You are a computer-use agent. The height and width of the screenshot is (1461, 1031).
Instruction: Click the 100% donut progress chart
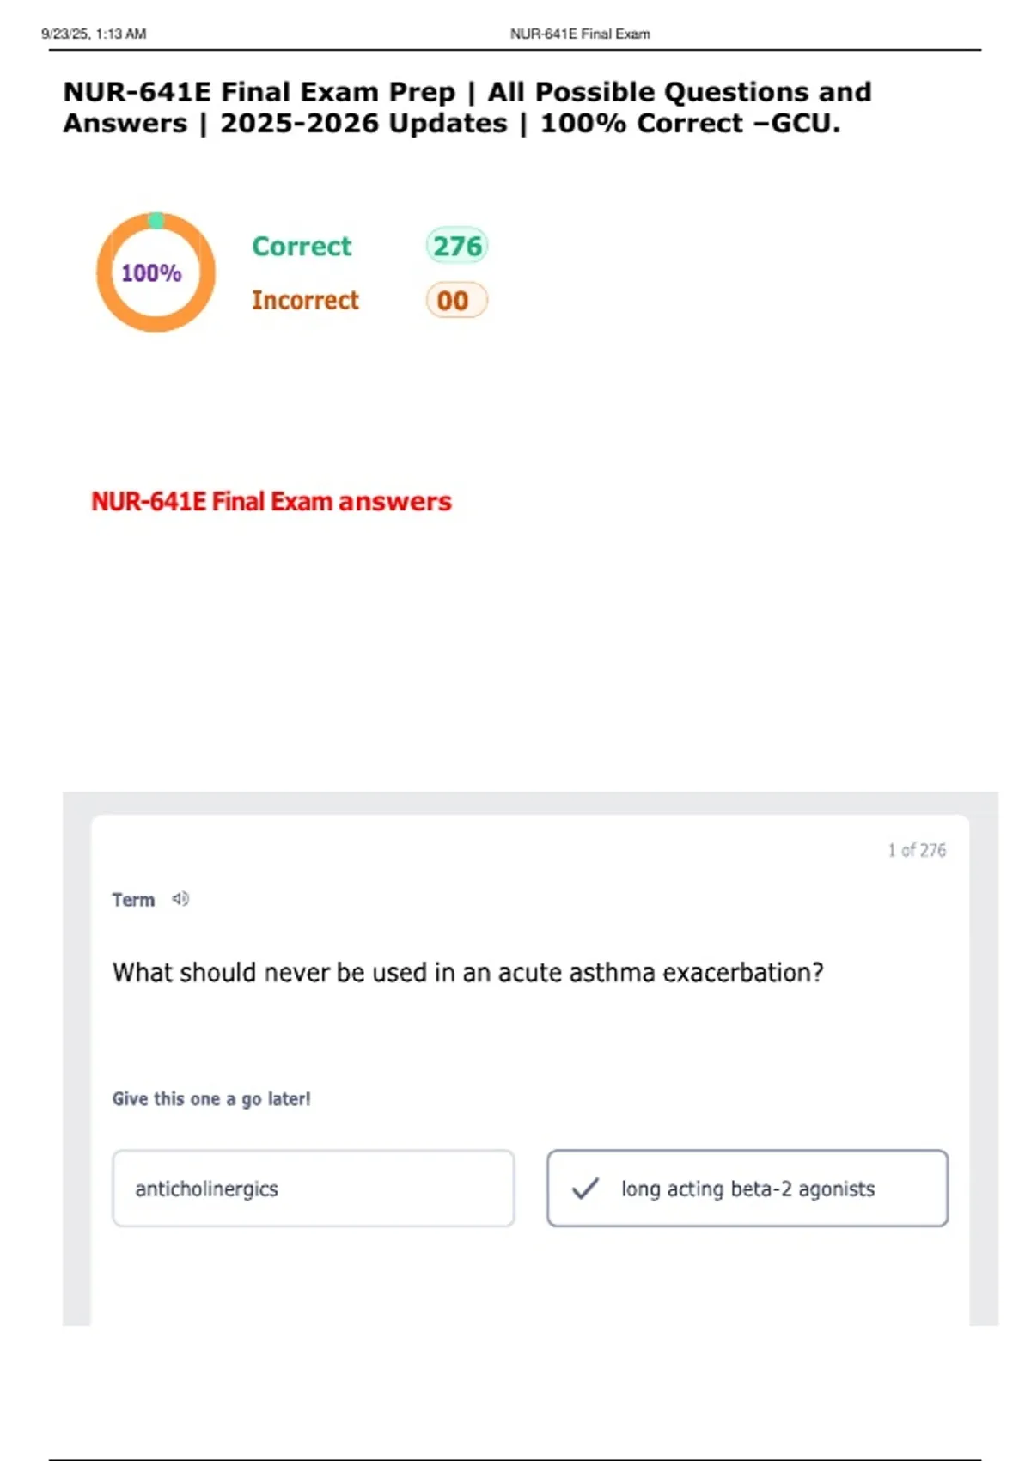(x=156, y=272)
